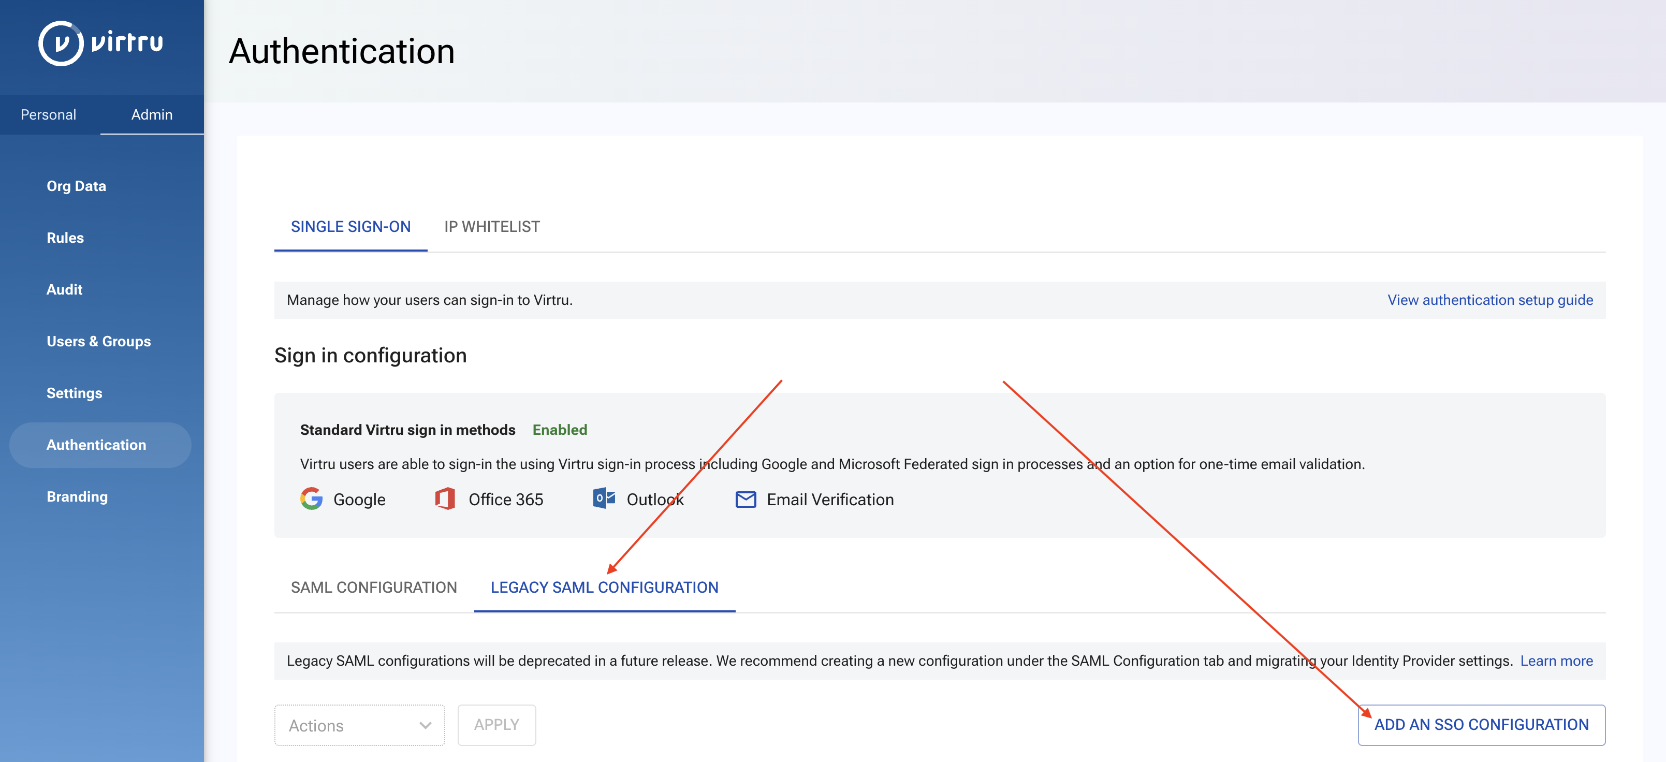
Task: Select the Single Sign-On tab
Action: tap(350, 226)
